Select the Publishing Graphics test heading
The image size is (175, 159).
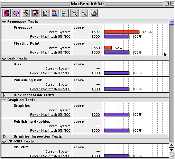tap(32, 122)
